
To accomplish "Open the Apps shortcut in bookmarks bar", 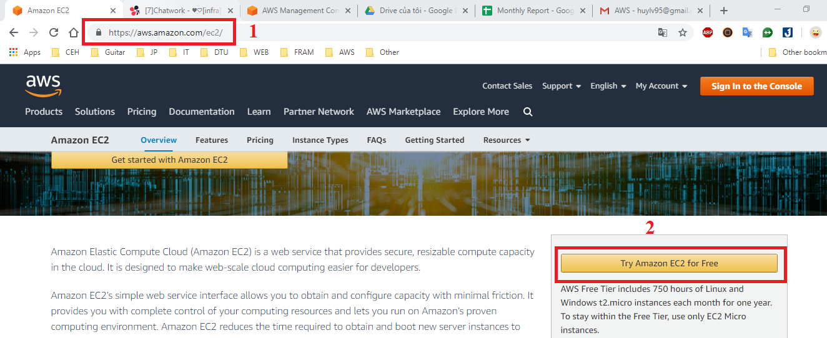I will pos(25,52).
